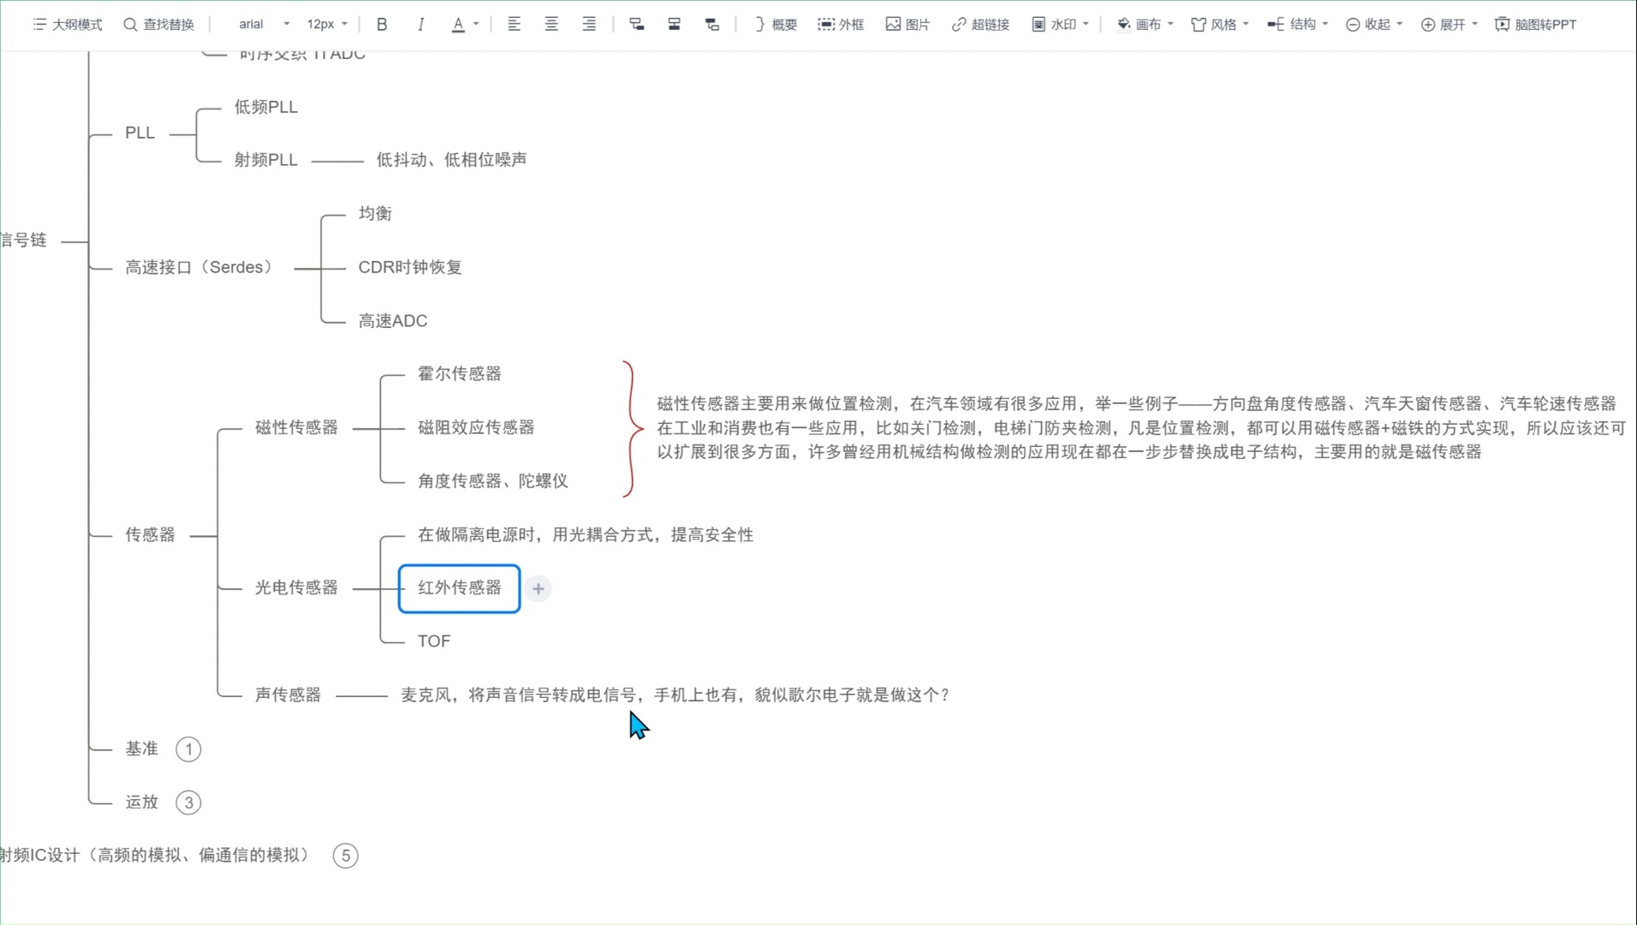Align text right
Image resolution: width=1637 pixels, height=925 pixels.
coord(589,24)
